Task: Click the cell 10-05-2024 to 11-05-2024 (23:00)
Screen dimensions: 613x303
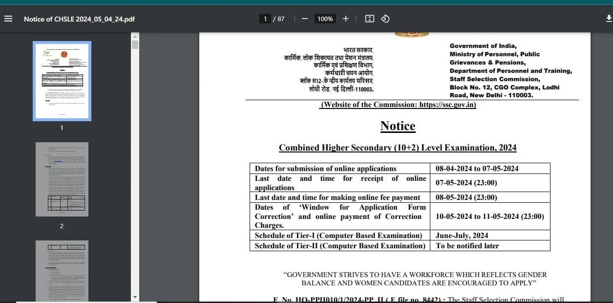Action: (490, 216)
